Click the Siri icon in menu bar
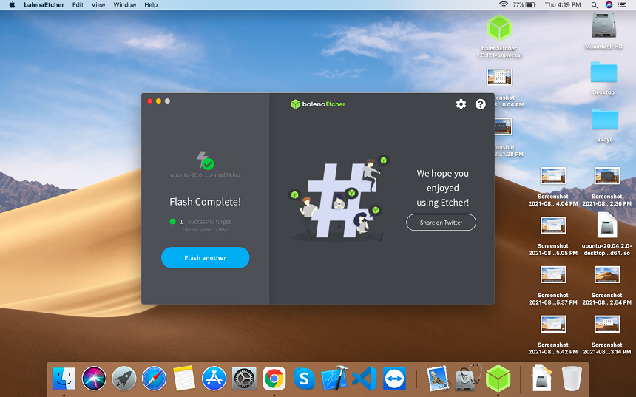636x397 pixels. 609,5
